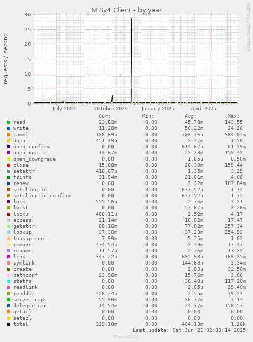The image size is (253, 342).
Task: Click the Munin 2.0.73 version text
Action: point(126,336)
